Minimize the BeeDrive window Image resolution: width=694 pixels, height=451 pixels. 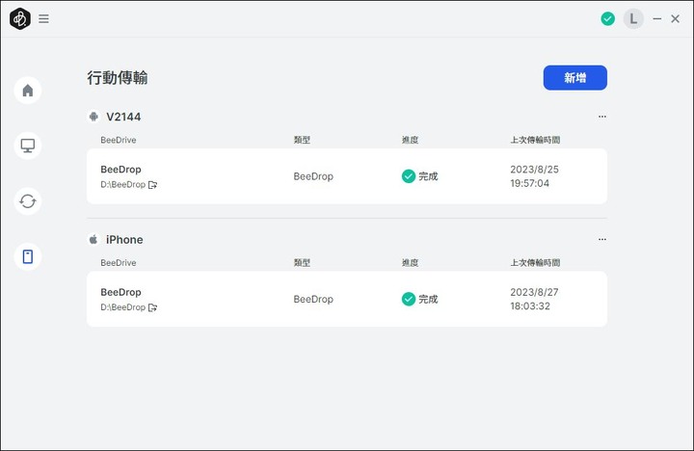coord(656,19)
